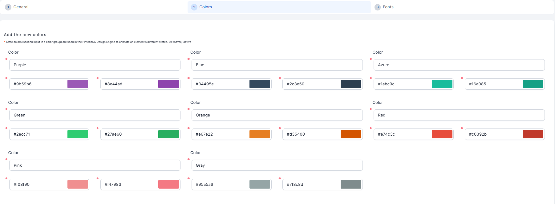Open the #2c3e50 color picker swatch
555x204 pixels.
pos(351,84)
